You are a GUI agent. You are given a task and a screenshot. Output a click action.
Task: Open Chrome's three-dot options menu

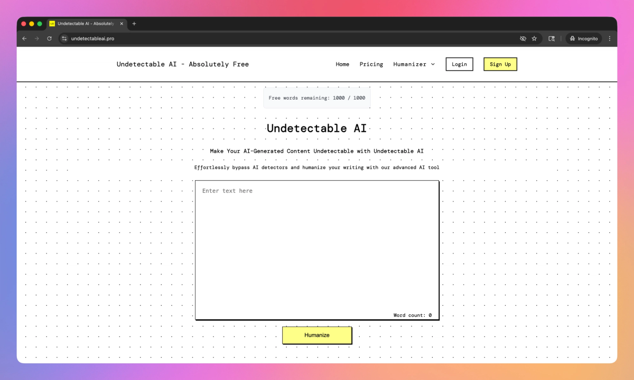click(x=610, y=38)
